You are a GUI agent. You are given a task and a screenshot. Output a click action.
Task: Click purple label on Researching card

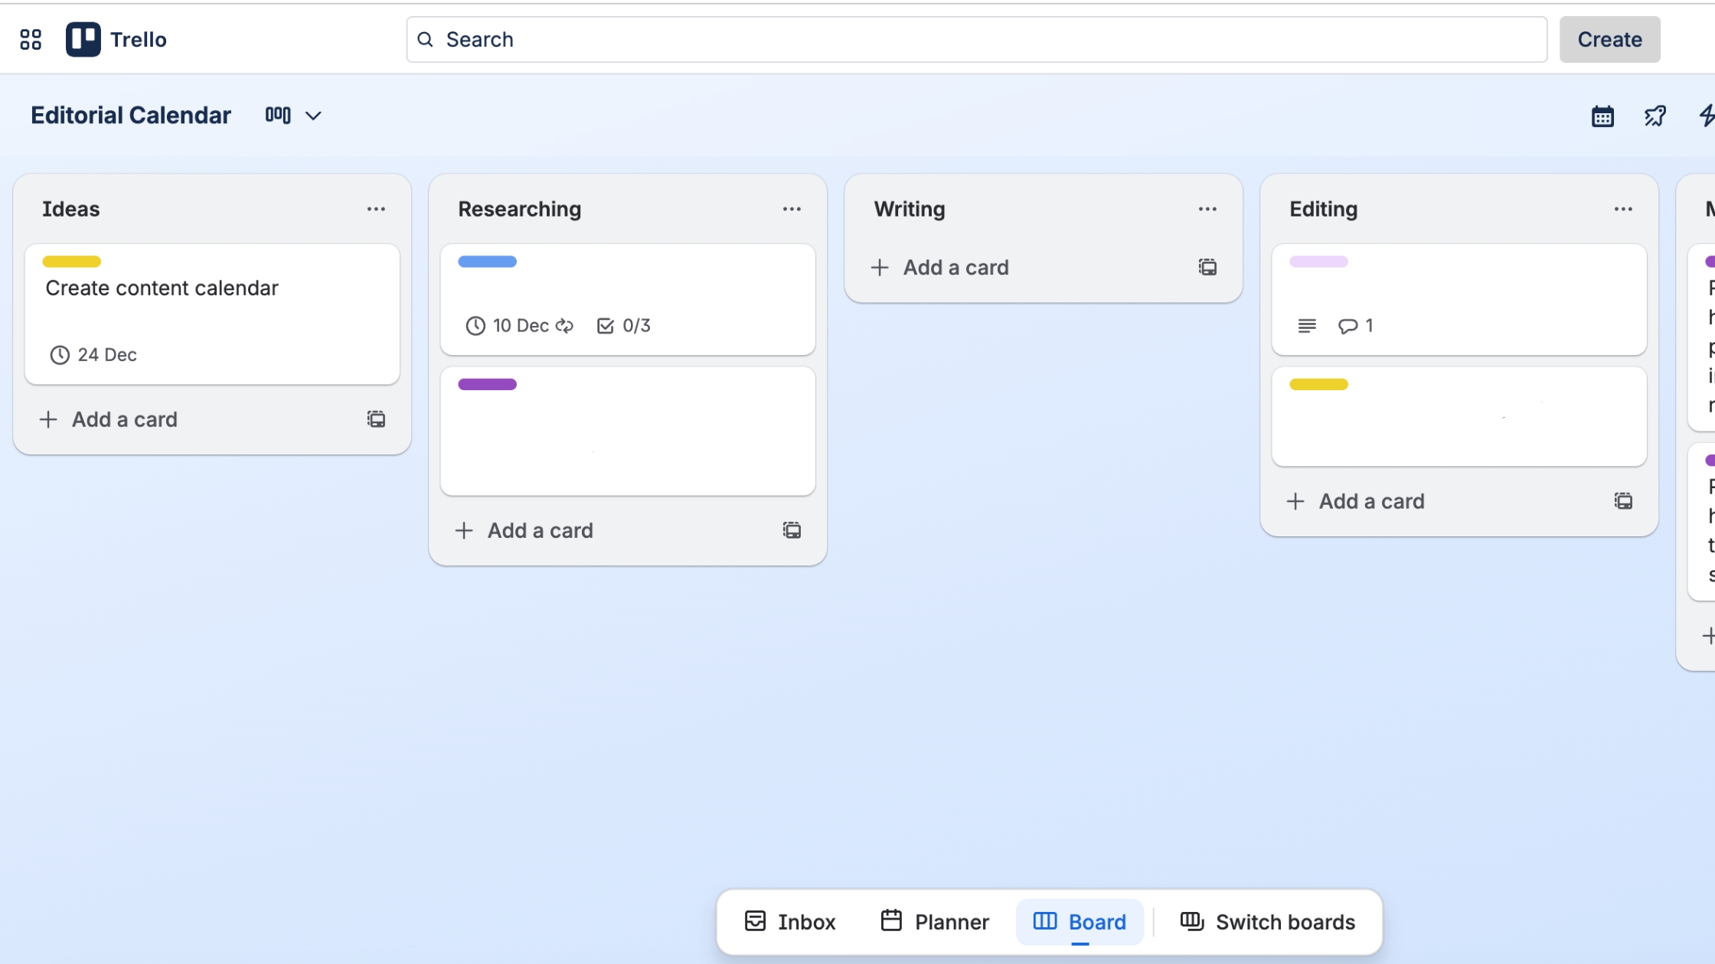(x=487, y=385)
